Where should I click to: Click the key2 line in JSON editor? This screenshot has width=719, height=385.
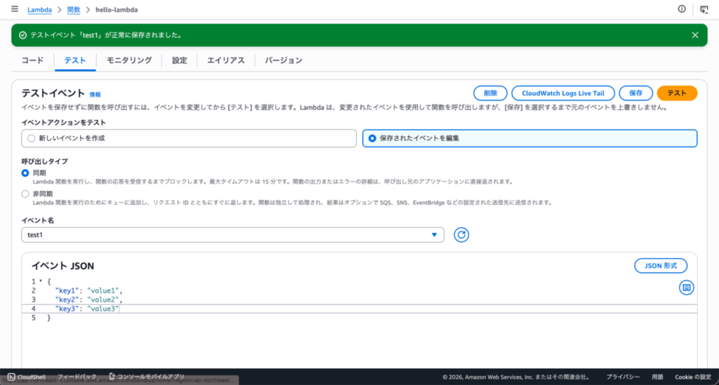[88, 300]
